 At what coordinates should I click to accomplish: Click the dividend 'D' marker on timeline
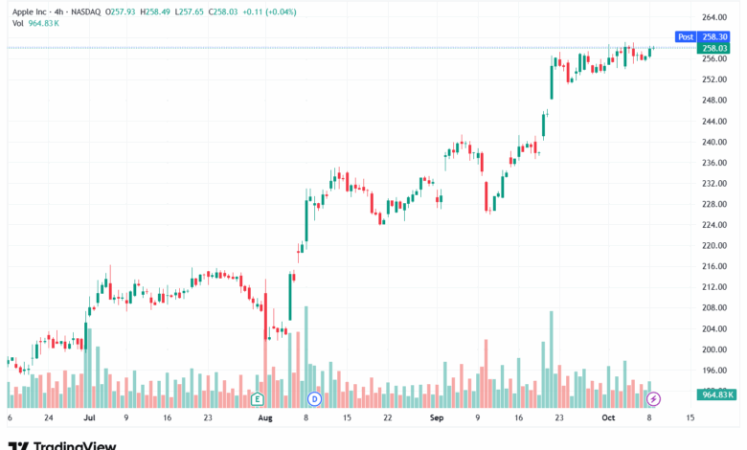[x=313, y=397]
